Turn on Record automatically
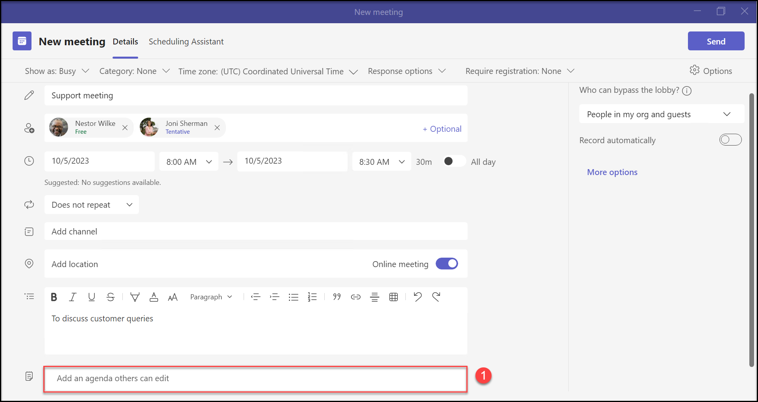Viewport: 758px width, 402px height. (x=730, y=140)
